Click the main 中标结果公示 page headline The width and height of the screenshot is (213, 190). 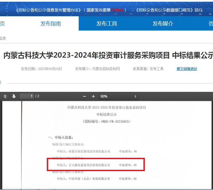point(108,55)
